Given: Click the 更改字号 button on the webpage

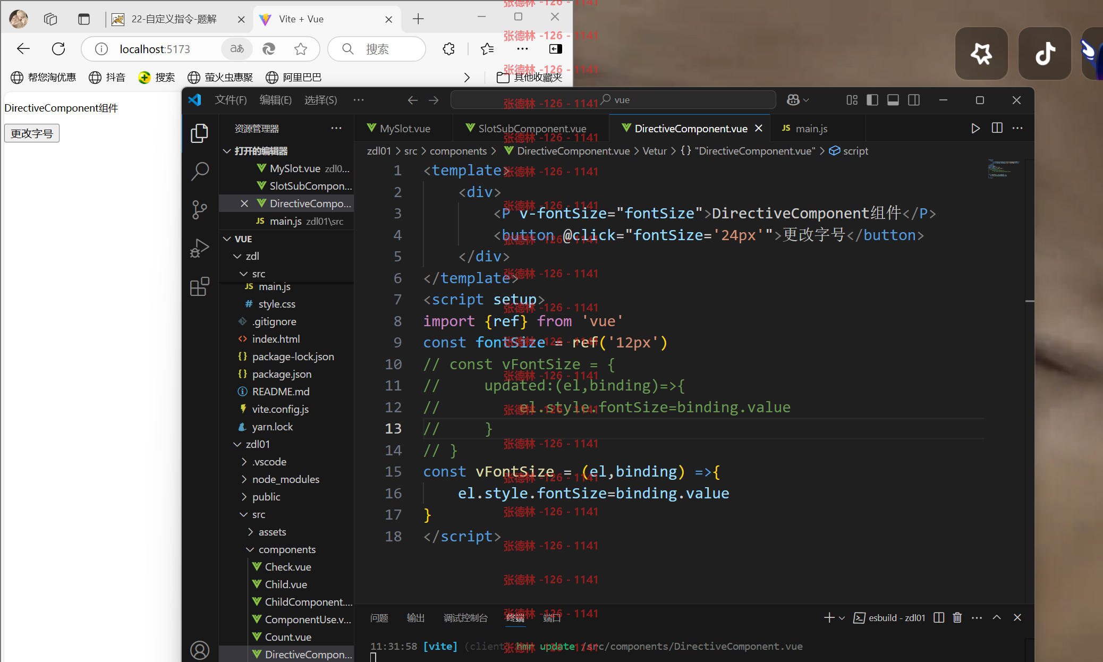Looking at the screenshot, I should (32, 133).
